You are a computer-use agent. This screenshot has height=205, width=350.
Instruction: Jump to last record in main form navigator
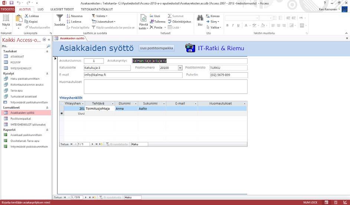(90, 198)
